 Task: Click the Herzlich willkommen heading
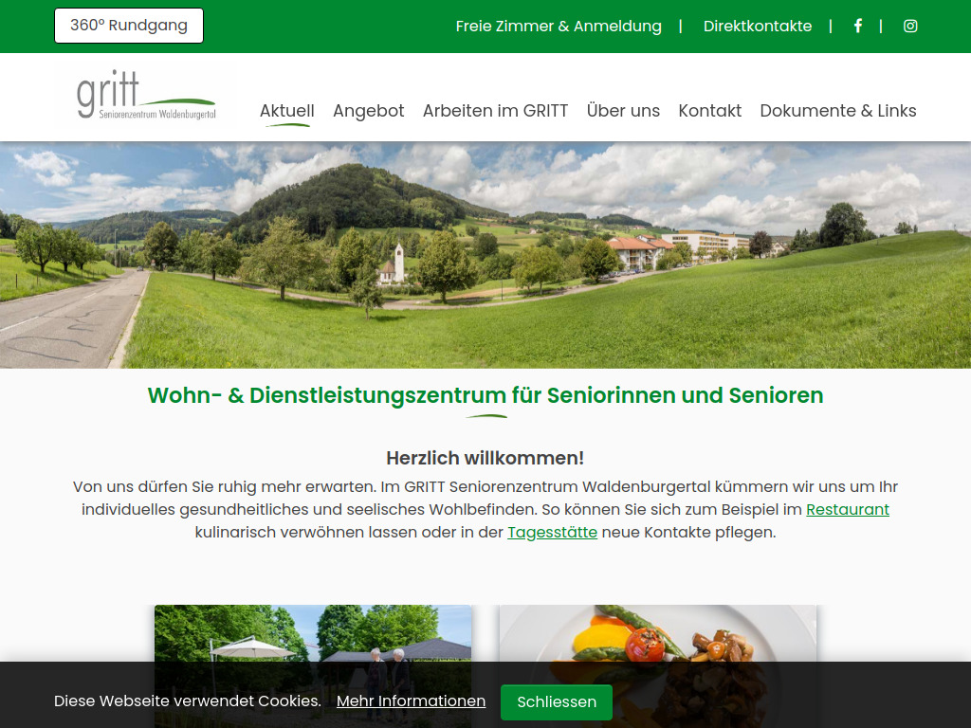485,457
